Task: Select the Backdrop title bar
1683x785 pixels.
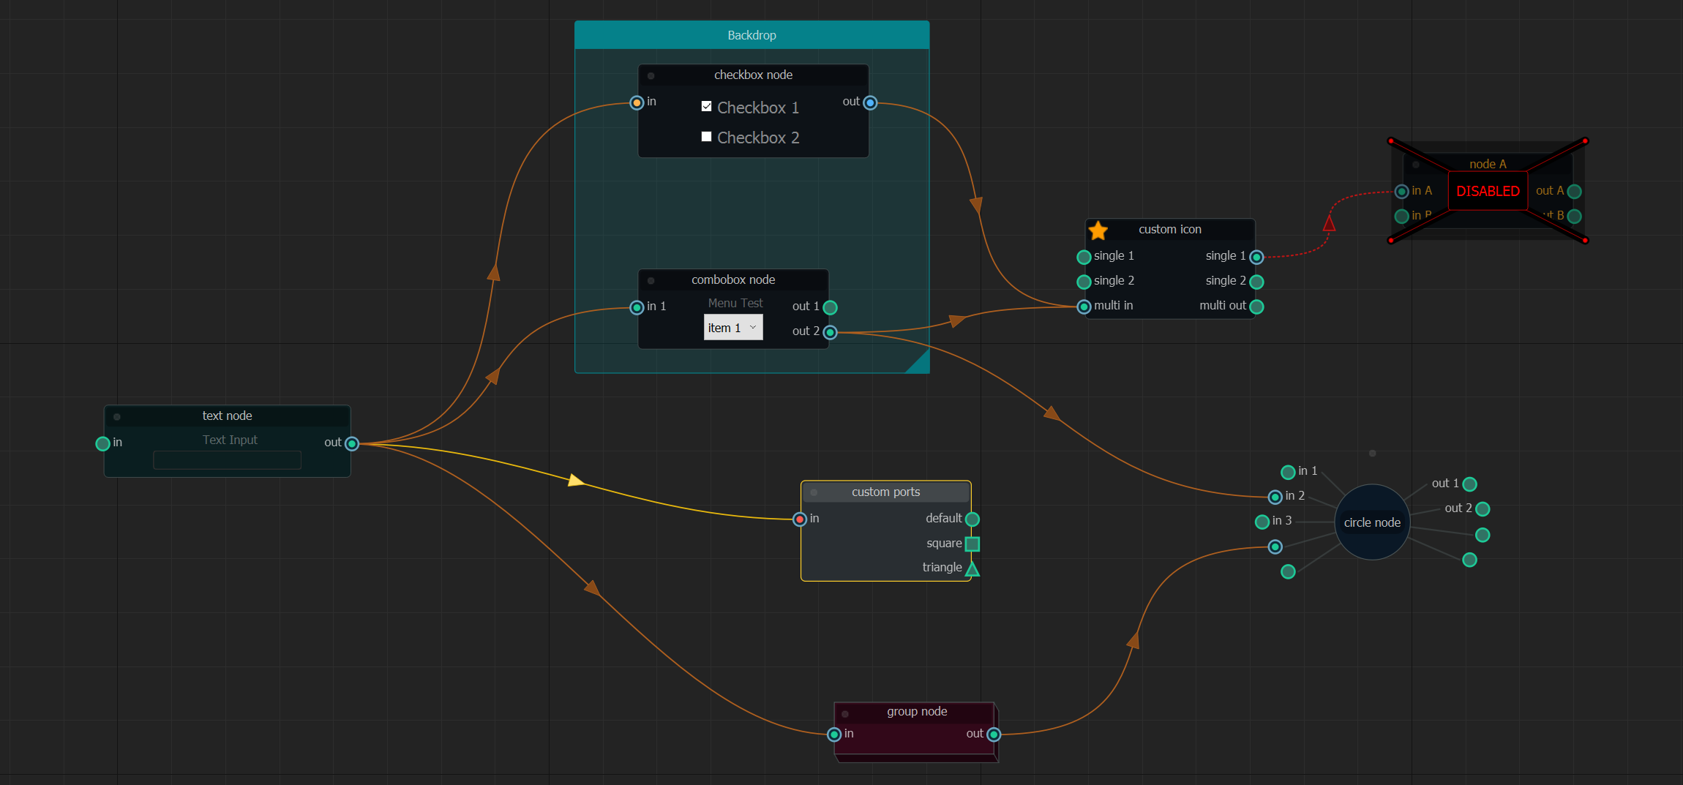Action: pyautogui.click(x=751, y=35)
